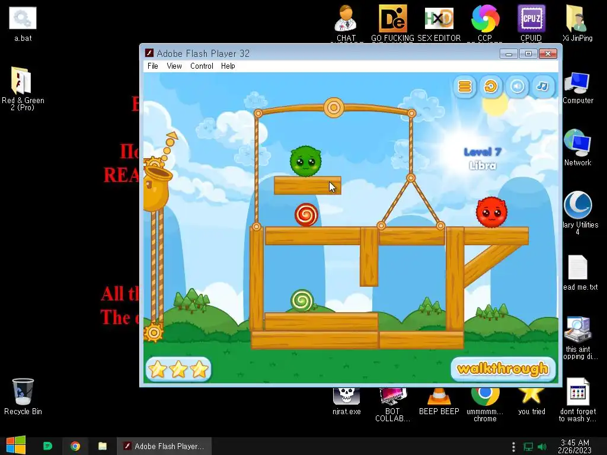Screen dimensions: 607x455
Task: Click the hanging vertical wooden block
Action: pos(369,257)
